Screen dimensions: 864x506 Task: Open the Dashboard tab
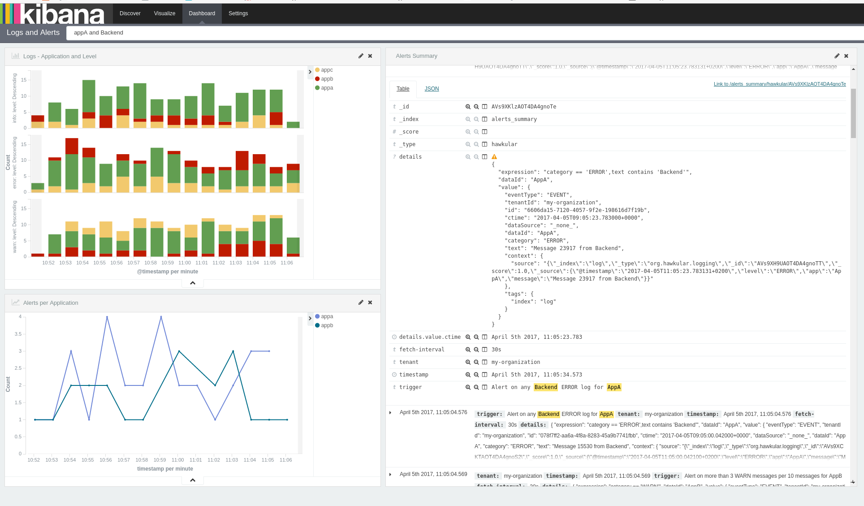pyautogui.click(x=202, y=13)
